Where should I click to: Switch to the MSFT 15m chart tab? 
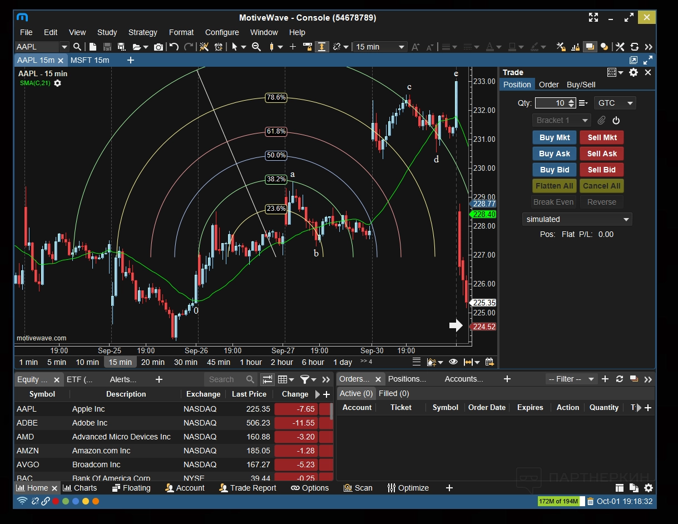(x=90, y=60)
